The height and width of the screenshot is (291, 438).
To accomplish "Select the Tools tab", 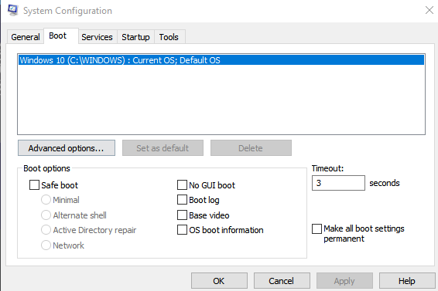I will (169, 37).
